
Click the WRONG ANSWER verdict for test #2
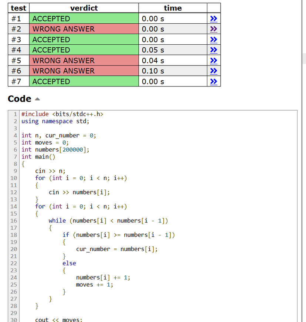[x=63, y=29]
